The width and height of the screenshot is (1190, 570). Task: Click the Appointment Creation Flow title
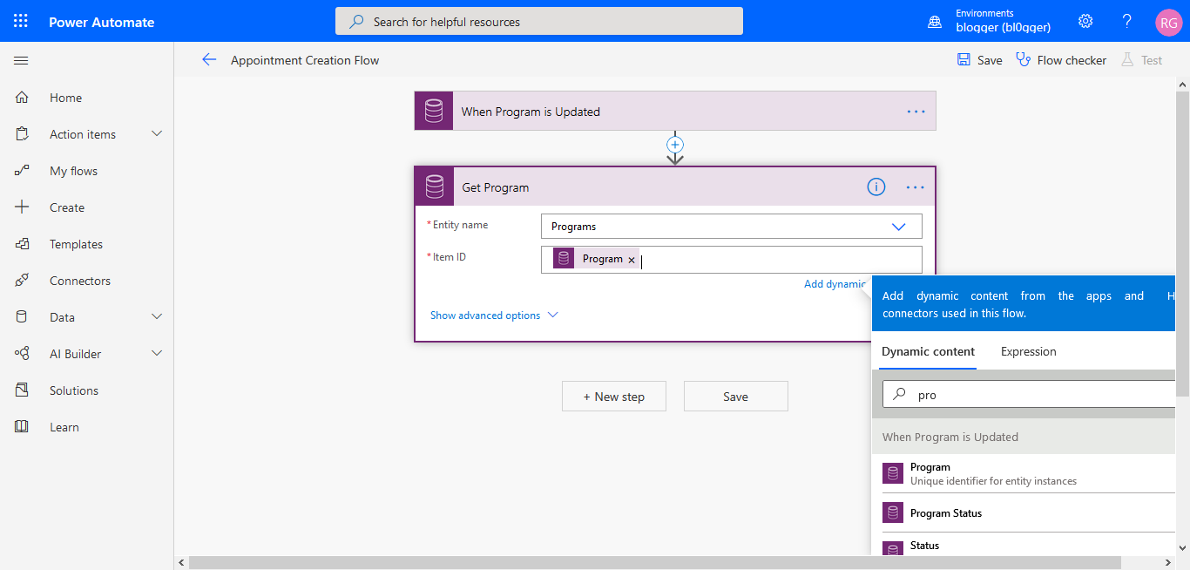[x=305, y=60]
